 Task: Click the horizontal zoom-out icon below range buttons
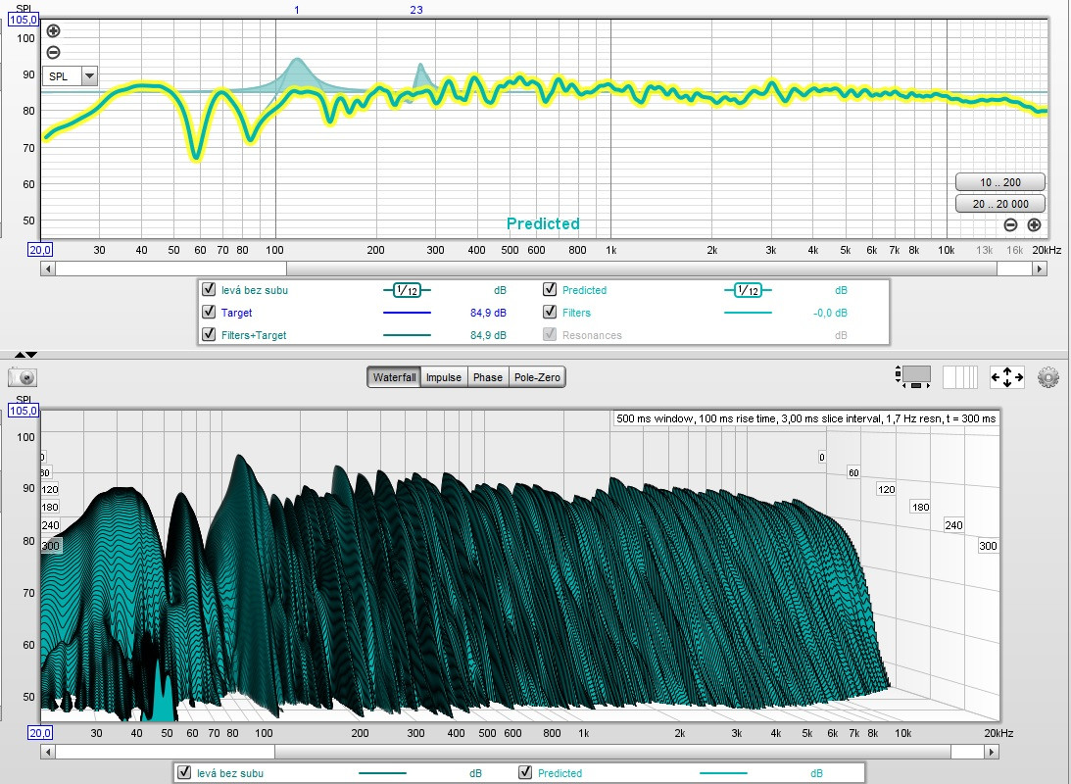click(1011, 224)
